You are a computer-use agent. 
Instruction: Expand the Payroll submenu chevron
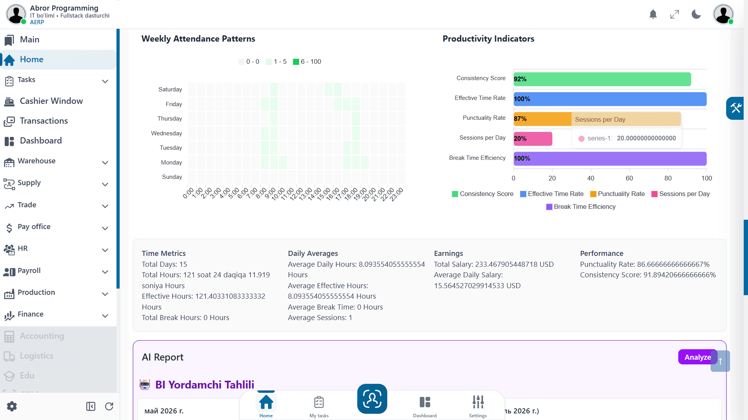click(105, 272)
